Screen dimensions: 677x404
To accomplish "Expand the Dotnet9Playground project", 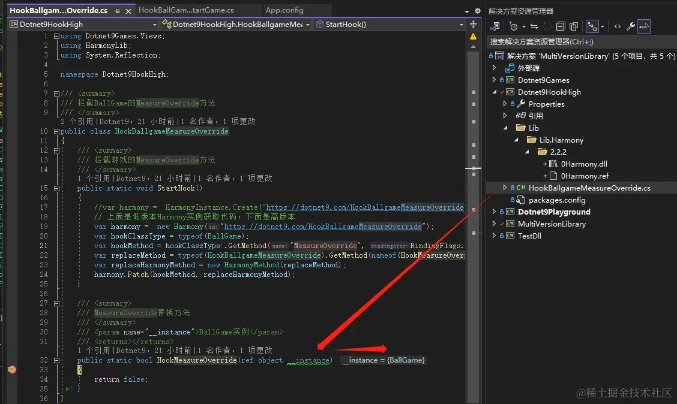I will [494, 212].
